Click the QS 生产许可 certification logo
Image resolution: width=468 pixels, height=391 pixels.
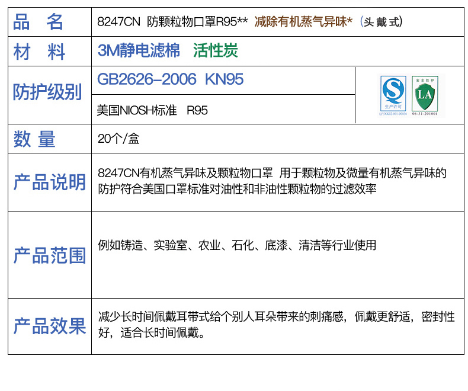pyautogui.click(x=393, y=95)
